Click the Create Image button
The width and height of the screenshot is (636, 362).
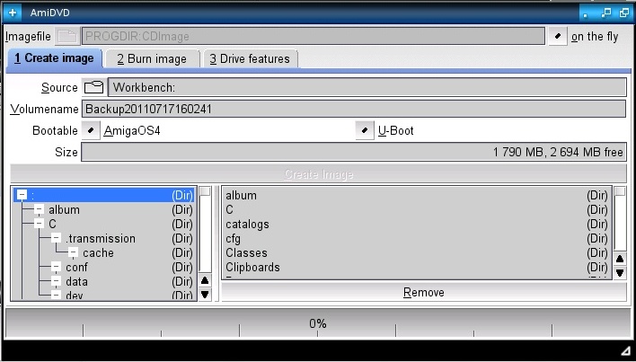tap(318, 174)
